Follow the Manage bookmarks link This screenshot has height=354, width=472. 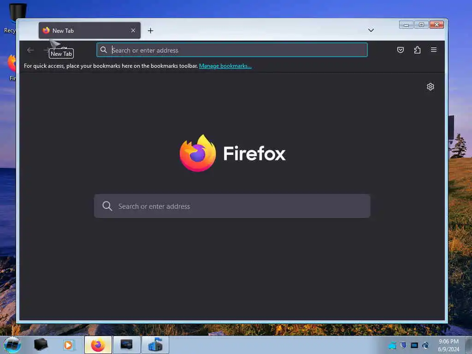225,66
